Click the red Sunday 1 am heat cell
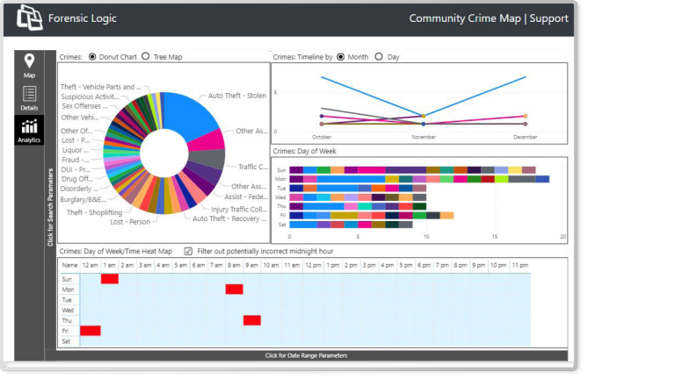Viewport: 675px width, 379px height. (109, 279)
